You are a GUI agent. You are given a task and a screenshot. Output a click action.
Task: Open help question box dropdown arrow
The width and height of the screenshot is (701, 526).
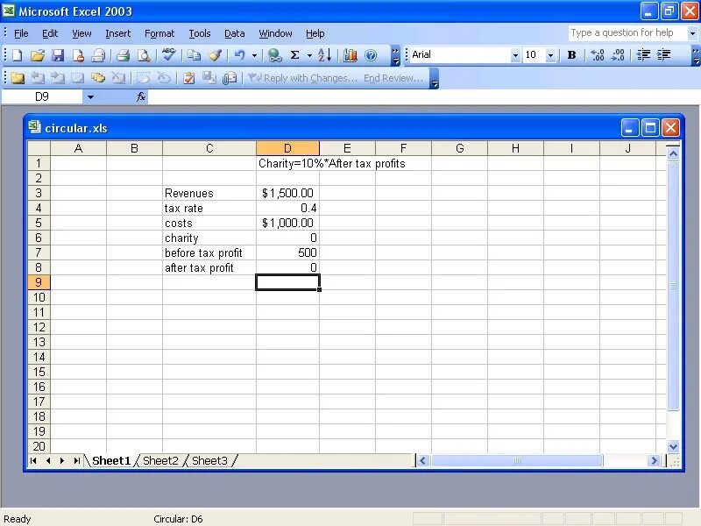(692, 33)
